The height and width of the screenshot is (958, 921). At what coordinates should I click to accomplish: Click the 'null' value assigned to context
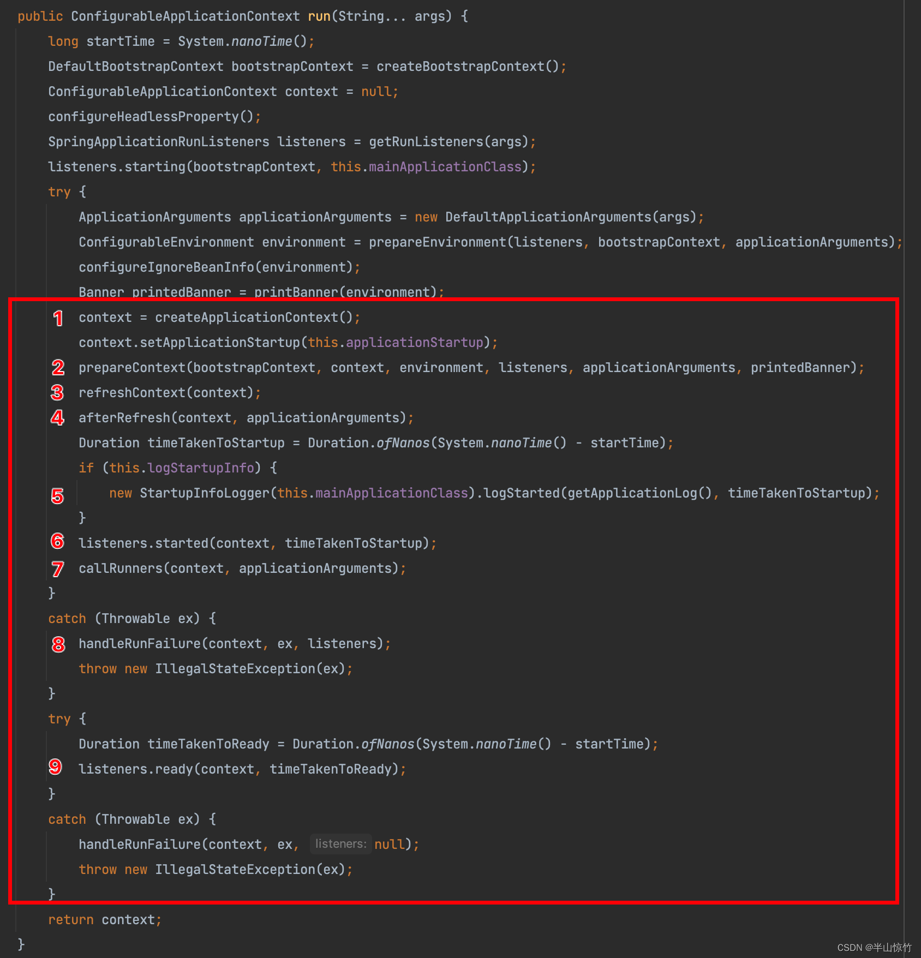376,92
